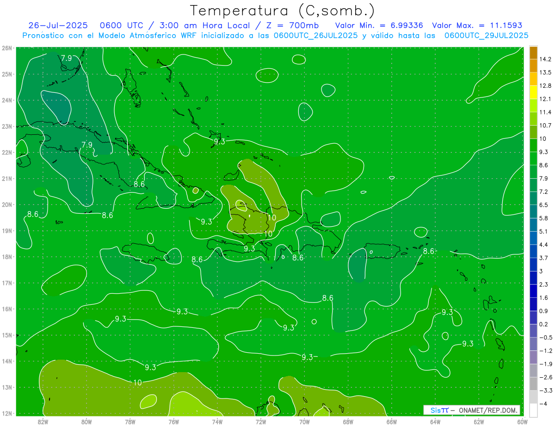Click 'Valor Max. = 11.1593' in header
The image size is (555, 428).
477,25
